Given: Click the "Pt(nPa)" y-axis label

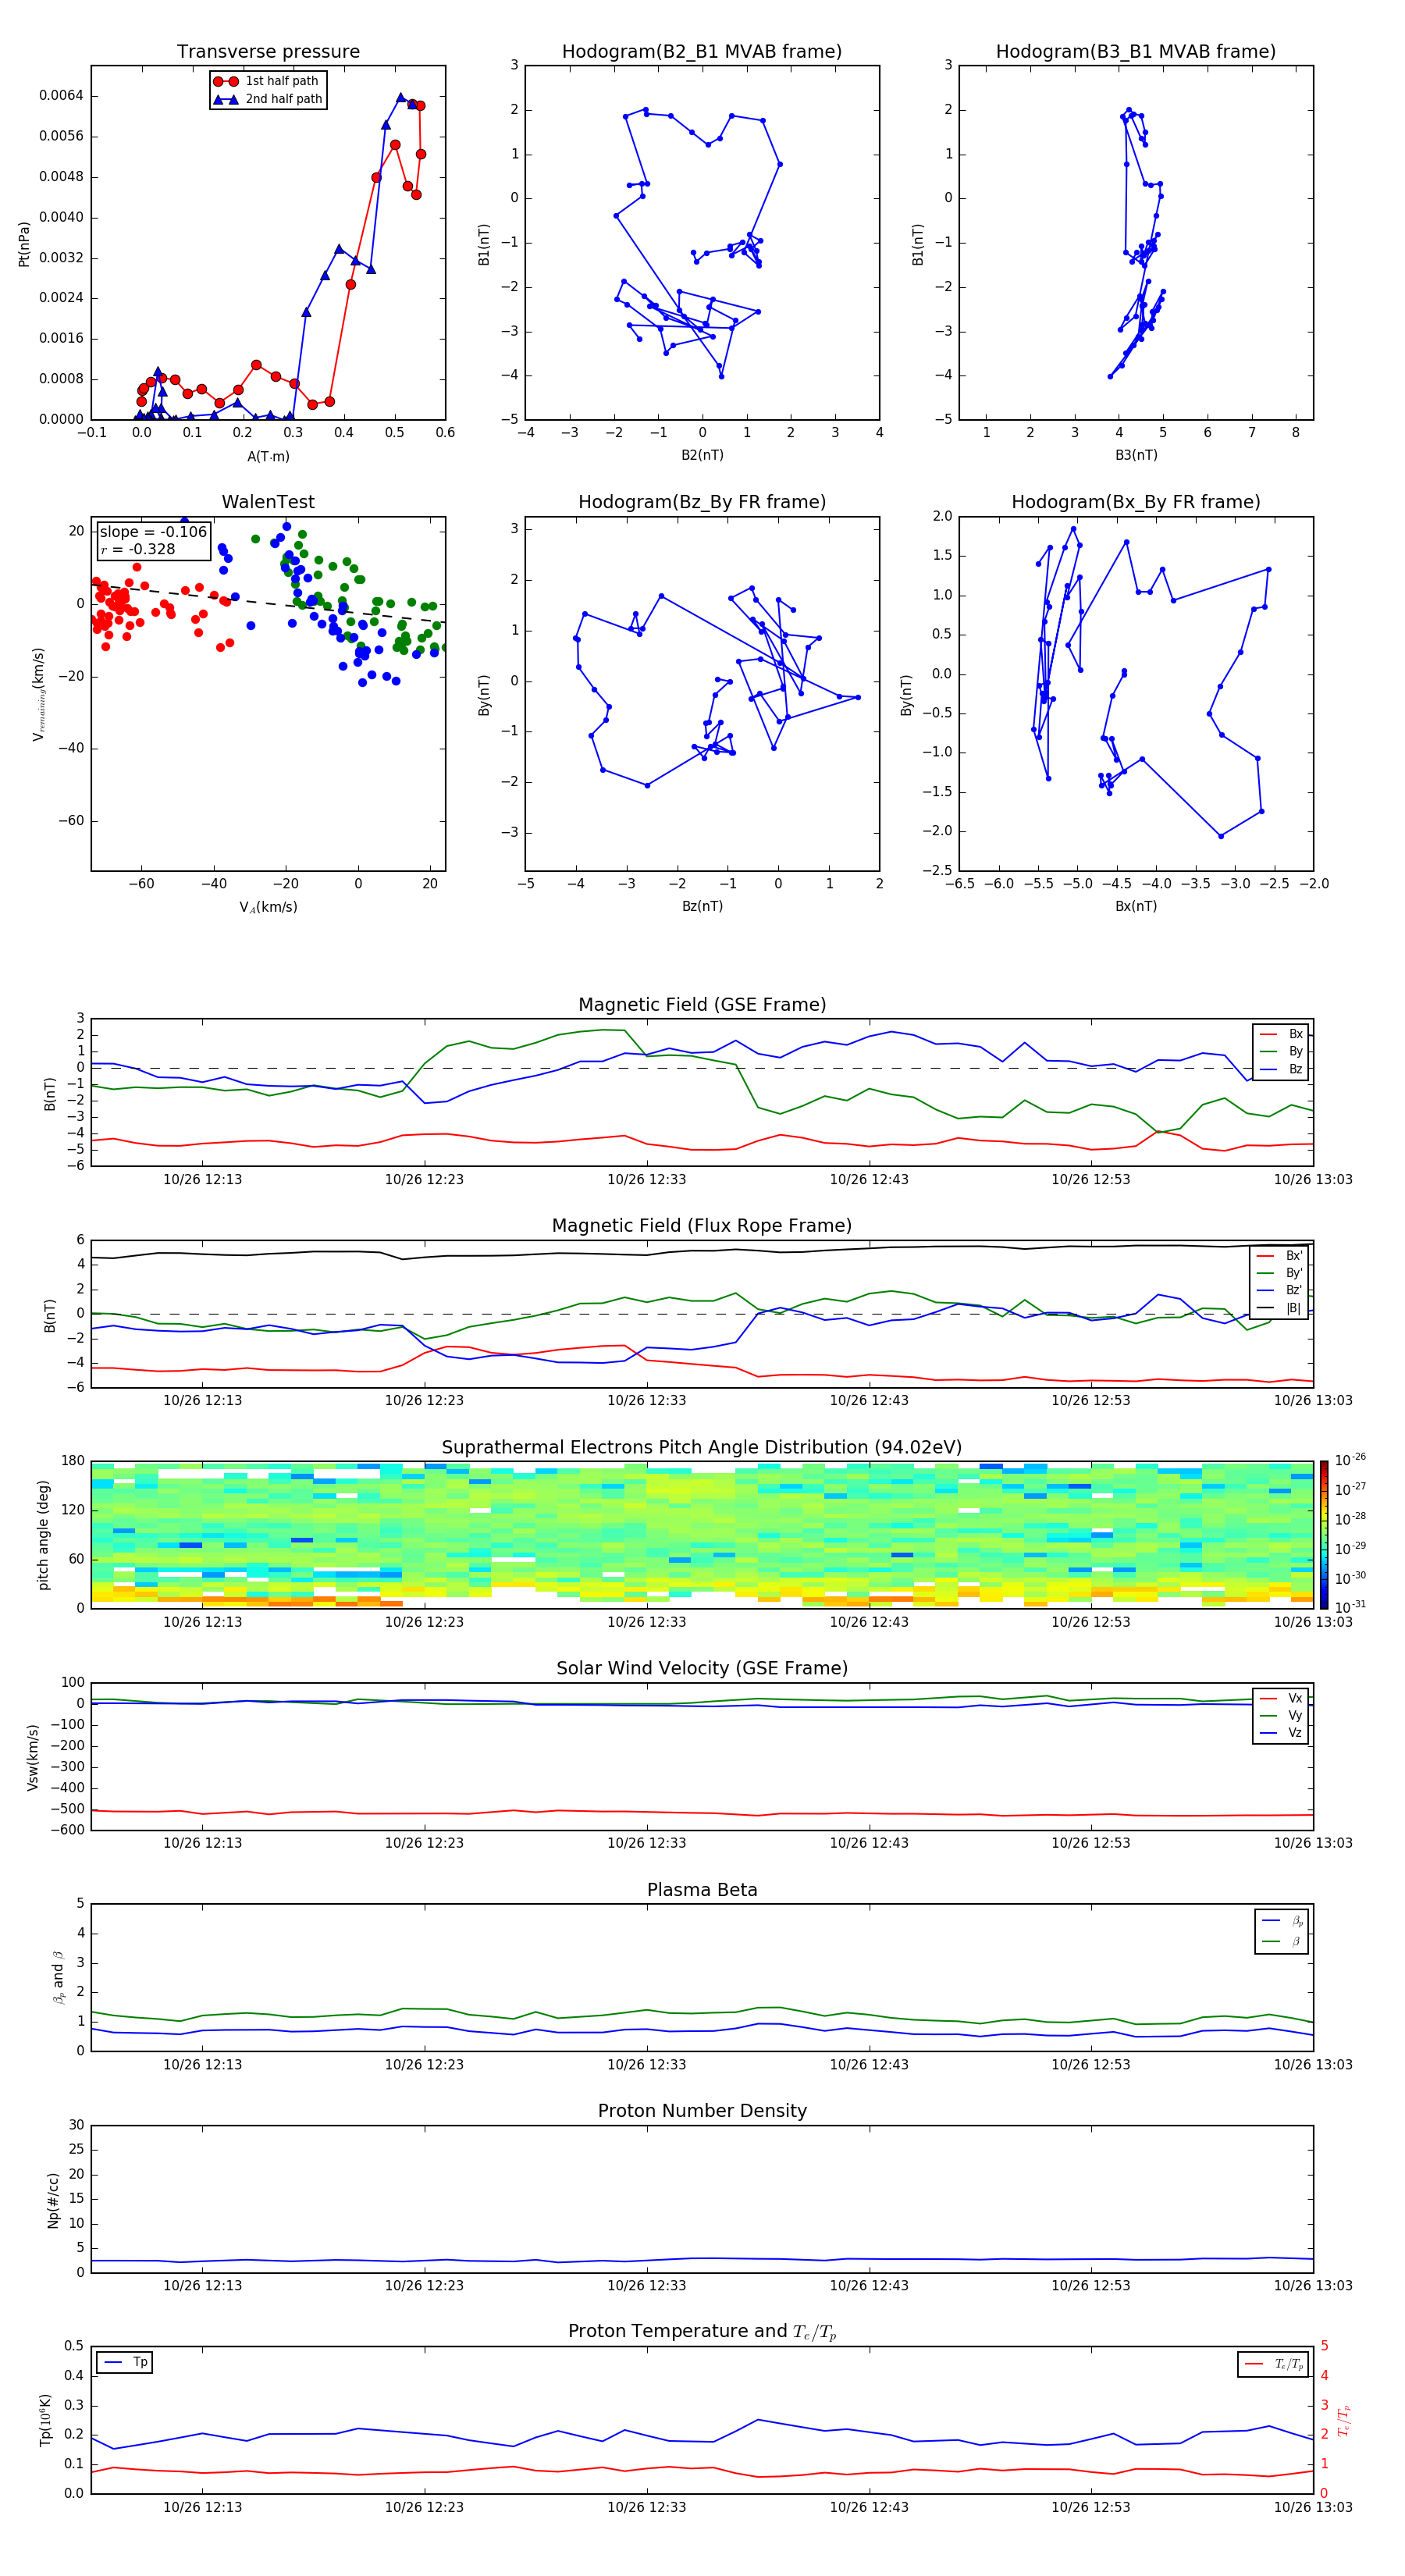Looking at the screenshot, I should coord(24,244).
